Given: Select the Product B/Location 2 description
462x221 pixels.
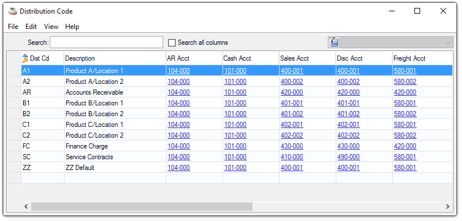Looking at the screenshot, I should 115,114.
